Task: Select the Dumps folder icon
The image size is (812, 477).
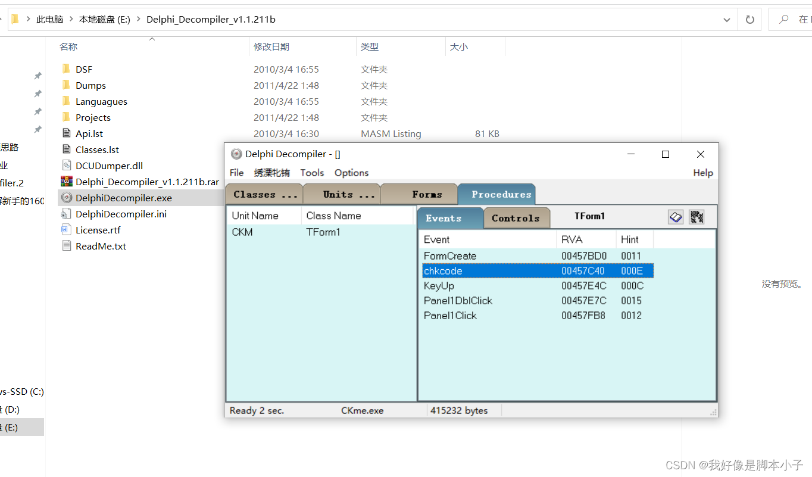Action: point(66,85)
